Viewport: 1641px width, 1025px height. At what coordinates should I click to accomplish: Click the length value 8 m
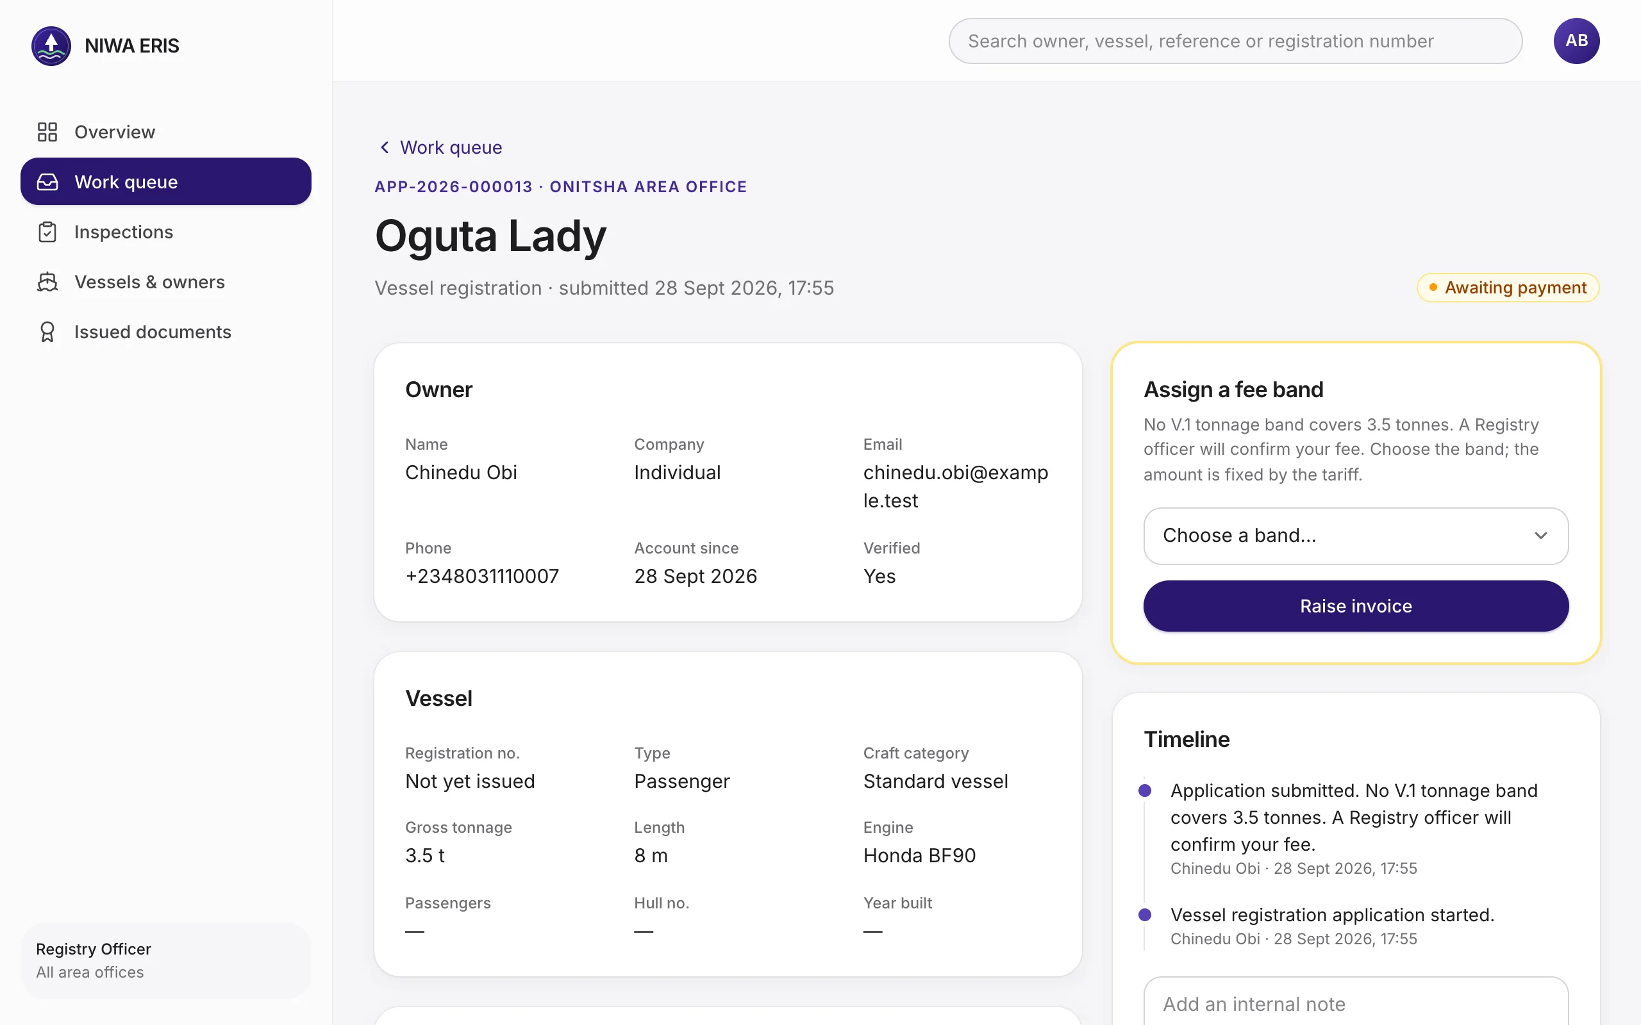pos(651,855)
